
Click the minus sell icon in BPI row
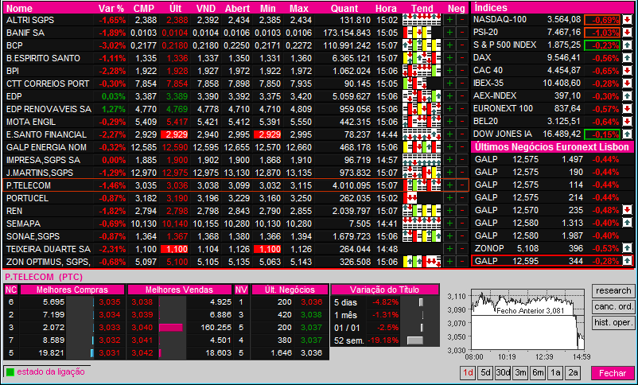point(462,71)
